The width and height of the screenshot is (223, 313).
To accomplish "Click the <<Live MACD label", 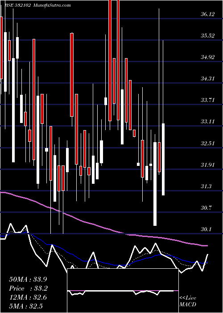I will coord(188,301).
